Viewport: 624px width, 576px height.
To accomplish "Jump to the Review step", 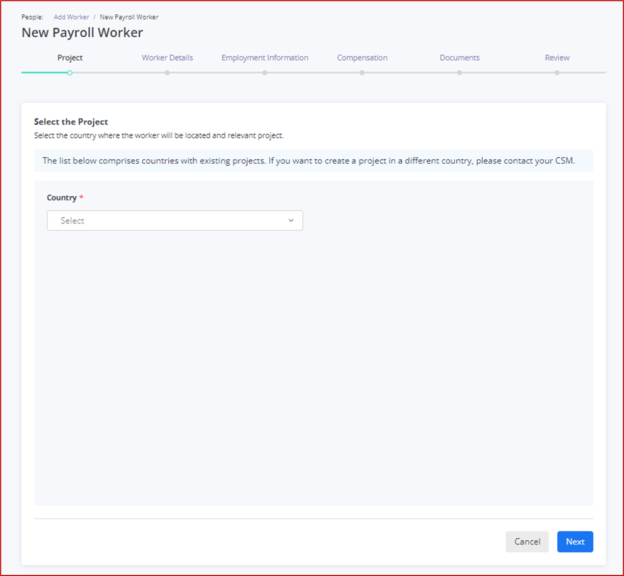I will click(x=557, y=58).
